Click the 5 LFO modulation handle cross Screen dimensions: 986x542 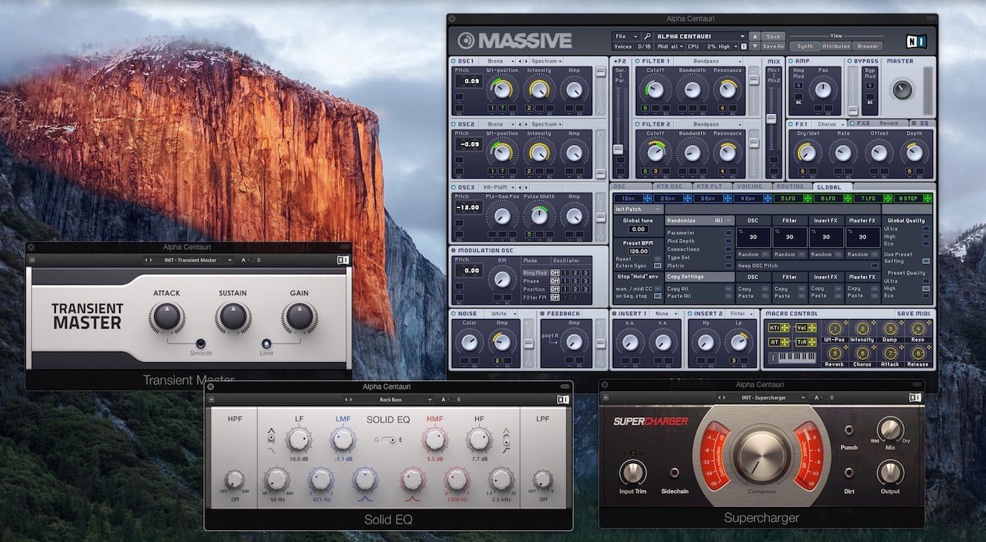click(807, 199)
